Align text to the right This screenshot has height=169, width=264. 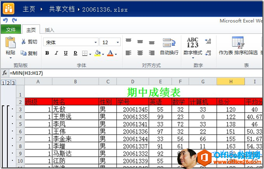click(x=152, y=53)
